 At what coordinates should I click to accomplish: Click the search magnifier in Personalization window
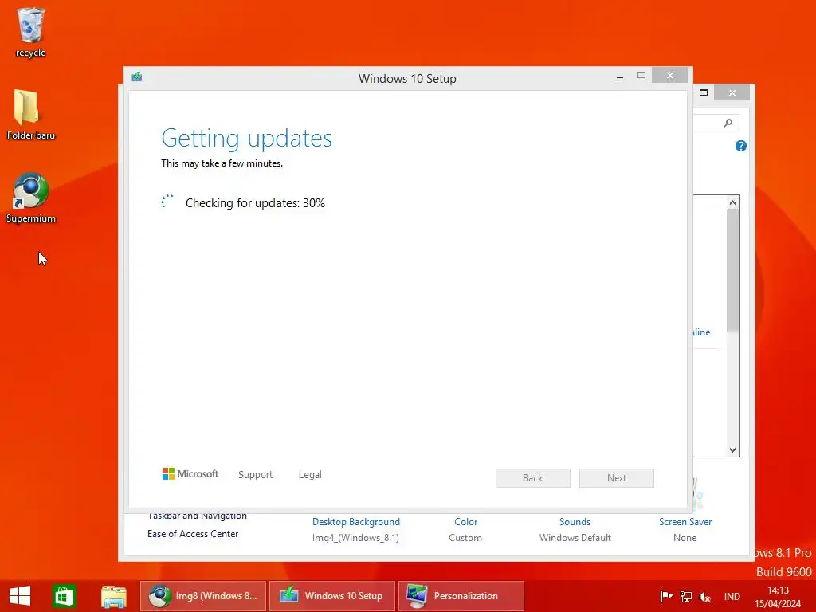tap(728, 123)
